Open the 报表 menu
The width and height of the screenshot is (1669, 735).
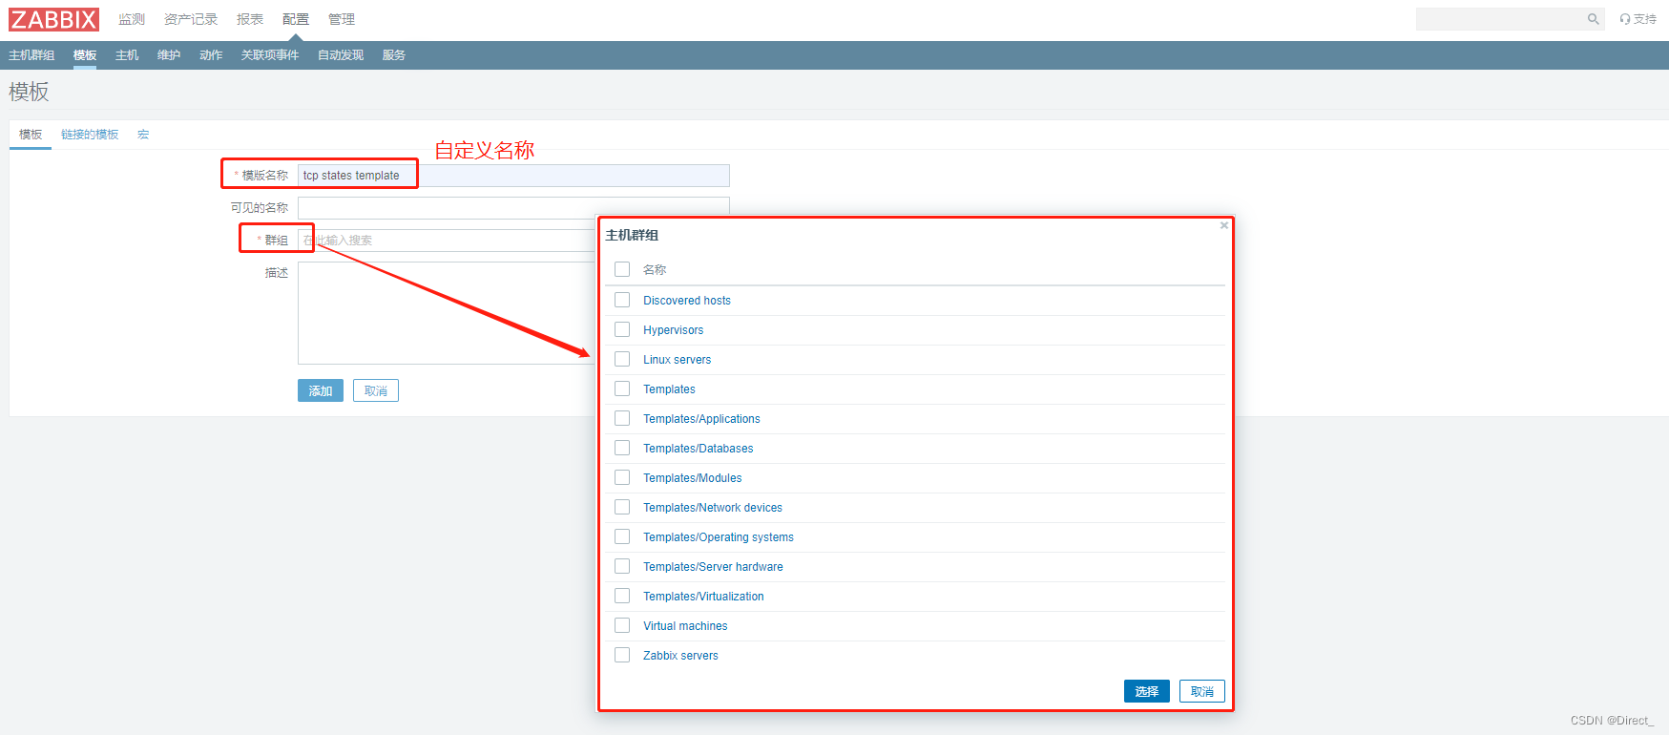point(250,19)
